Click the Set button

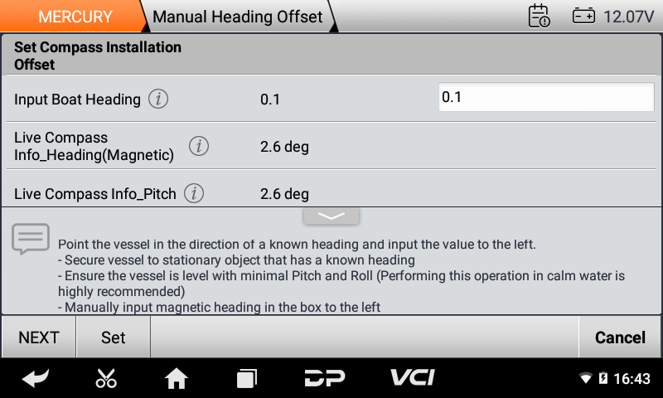pyautogui.click(x=113, y=337)
